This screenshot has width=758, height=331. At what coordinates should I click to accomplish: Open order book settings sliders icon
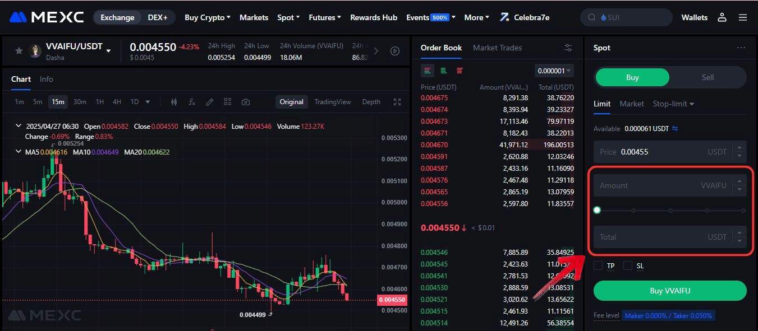pos(568,48)
